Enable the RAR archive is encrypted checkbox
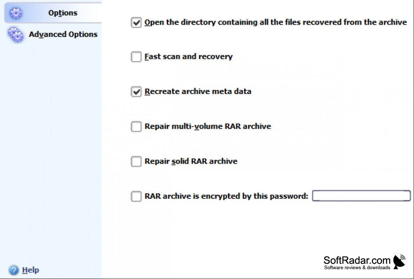 pyautogui.click(x=136, y=196)
